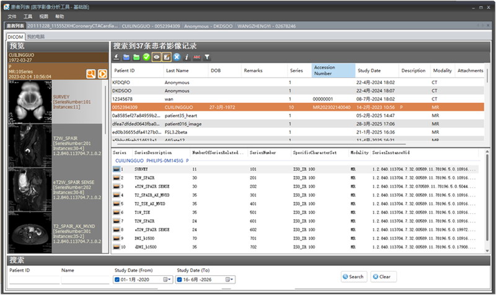Image resolution: width=496 pixels, height=295 pixels.
Task: Switch to the 我的电脑 tab
Action: (x=36, y=37)
